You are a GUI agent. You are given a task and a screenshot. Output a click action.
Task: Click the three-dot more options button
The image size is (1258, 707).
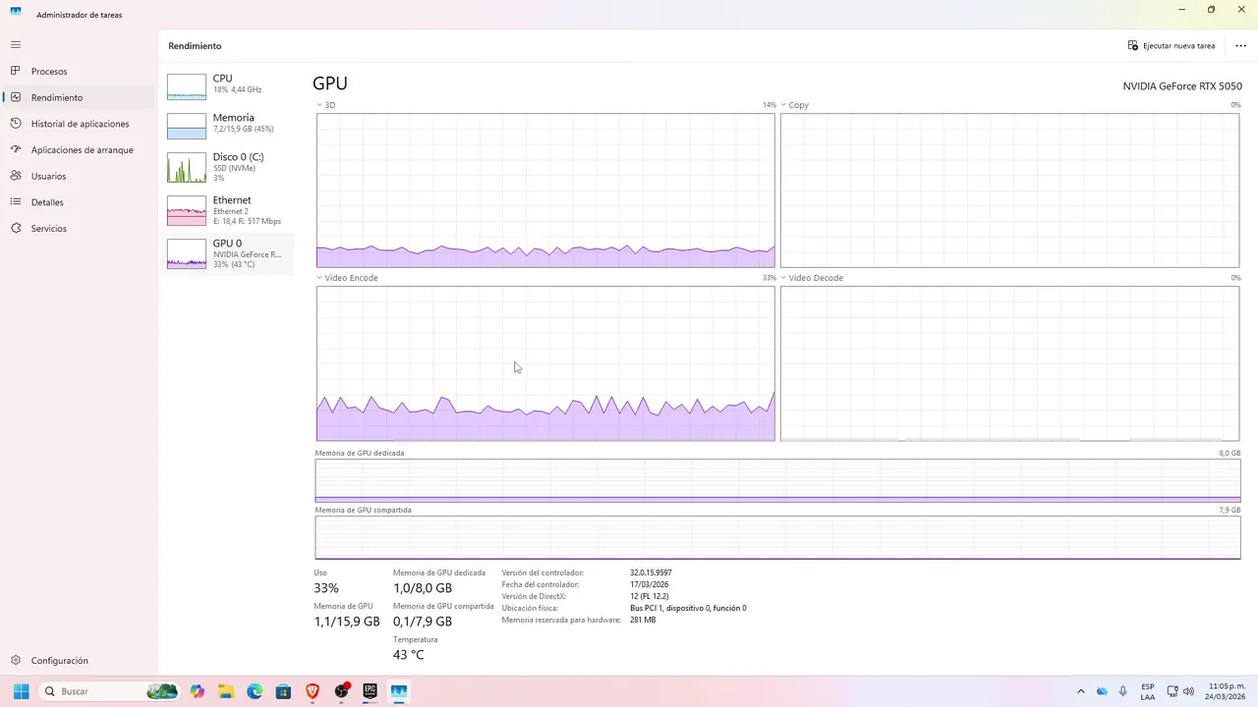(x=1240, y=46)
